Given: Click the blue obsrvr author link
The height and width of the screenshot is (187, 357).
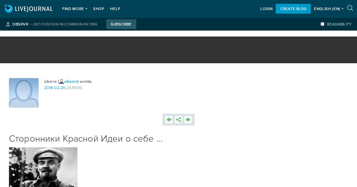Looking at the screenshot, I should click(71, 81).
